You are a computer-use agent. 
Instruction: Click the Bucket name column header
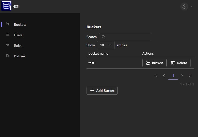(x=98, y=53)
